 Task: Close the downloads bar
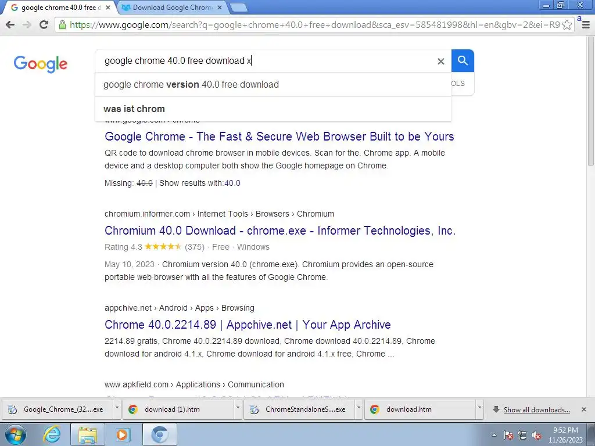pos(584,409)
